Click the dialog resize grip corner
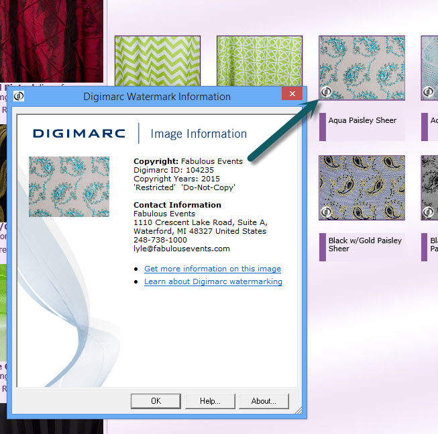 [298, 410]
